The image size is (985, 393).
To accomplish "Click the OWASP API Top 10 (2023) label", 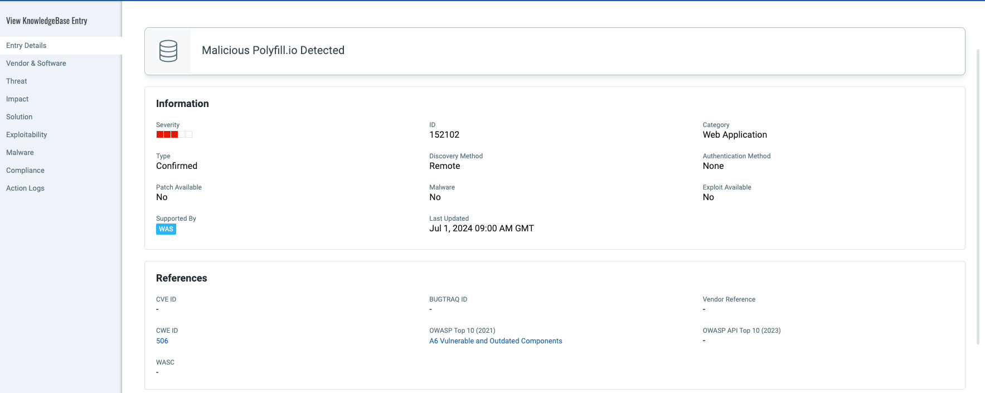I will (741, 331).
